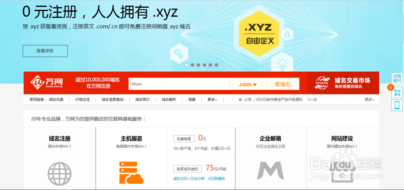Click the yellow .XYZ 自由定义 hexagon

[x=259, y=33]
